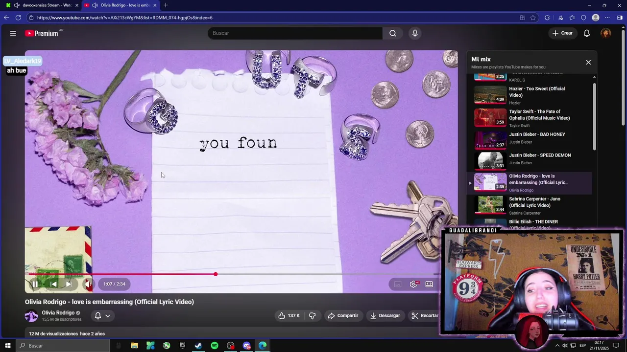The height and width of the screenshot is (352, 627).
Task: Open the subscription notification bell dropdown
Action: (x=102, y=316)
